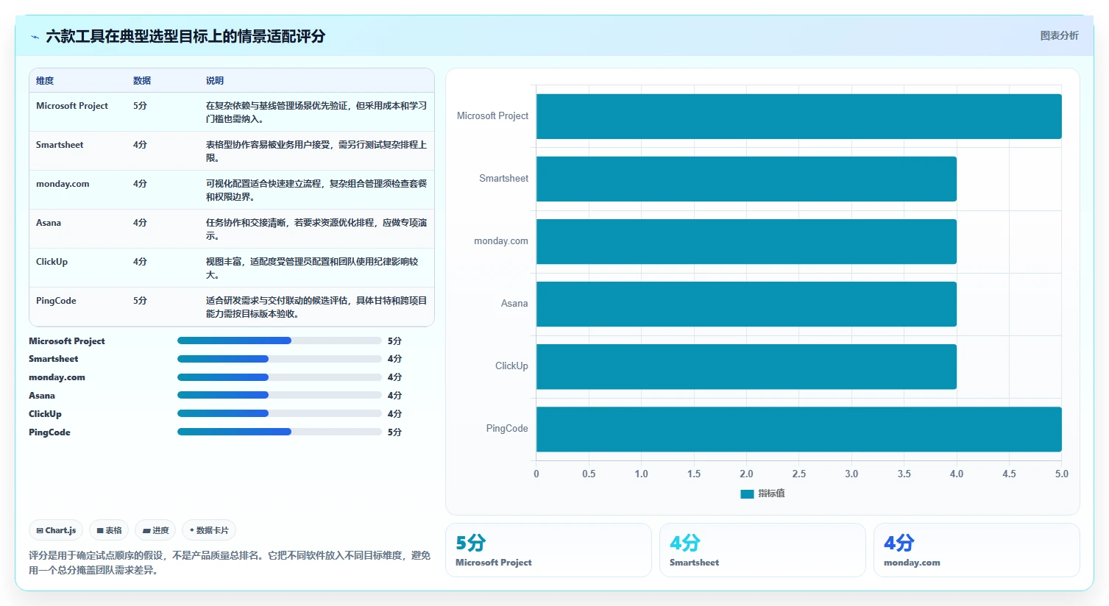
Task: Click the monday.com bar in the chart
Action: click(x=746, y=241)
